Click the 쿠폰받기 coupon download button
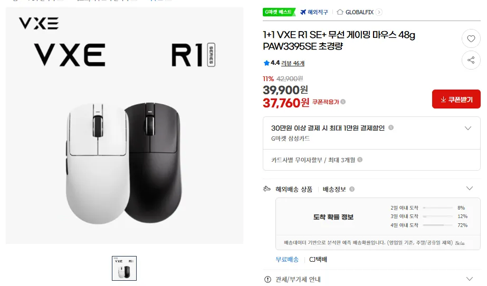 pyautogui.click(x=456, y=99)
